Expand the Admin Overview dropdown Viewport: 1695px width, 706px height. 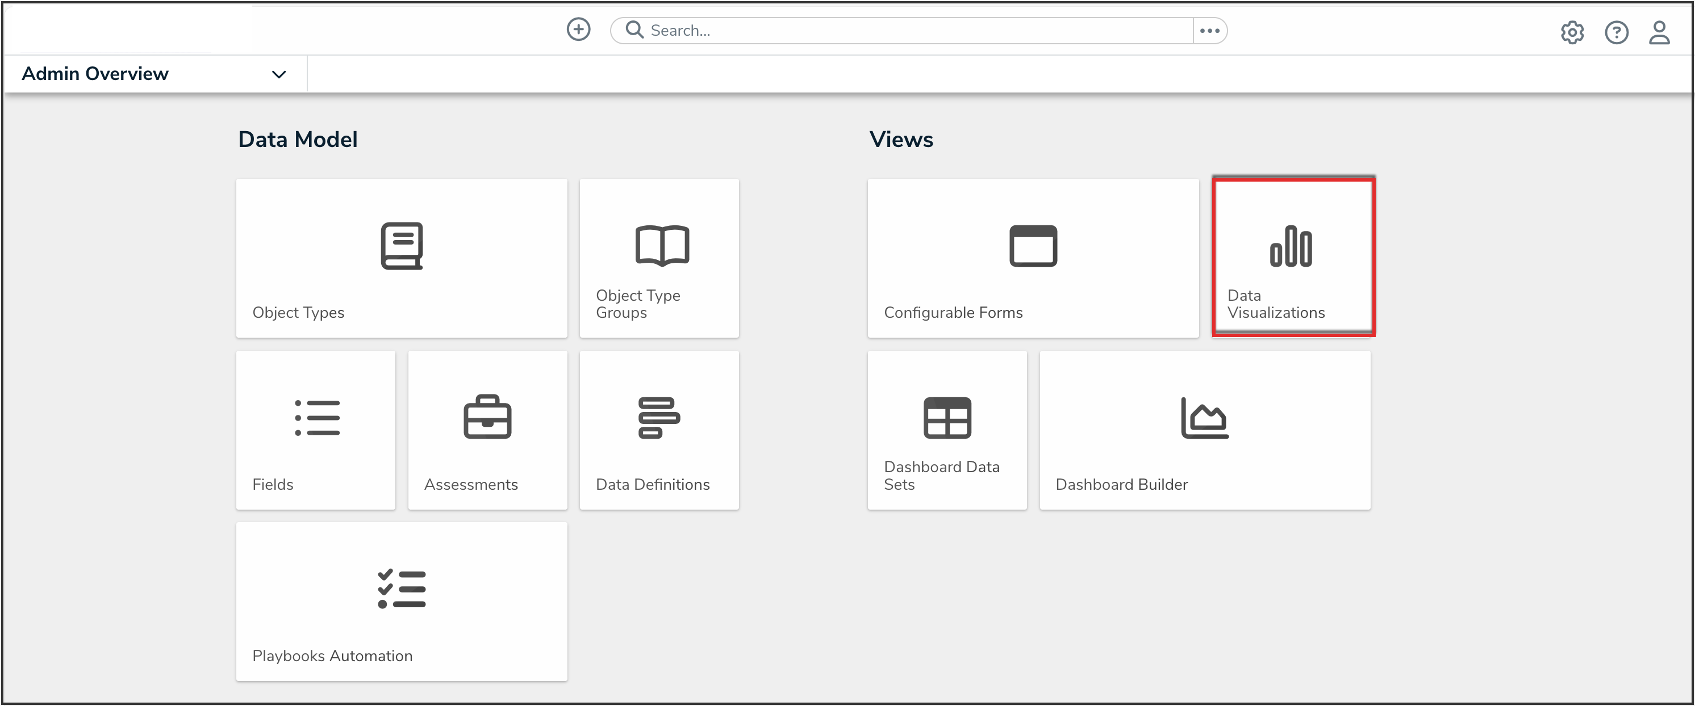279,74
